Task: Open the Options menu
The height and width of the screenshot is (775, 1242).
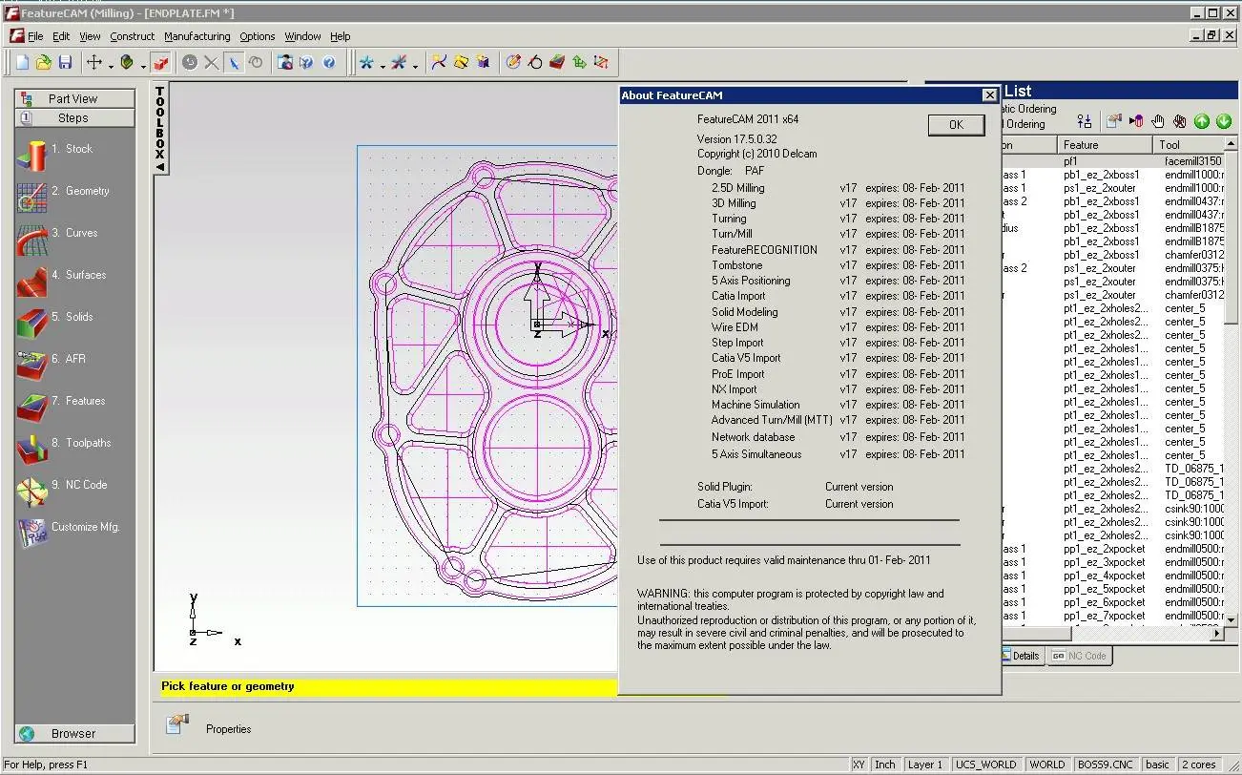Action: [257, 36]
